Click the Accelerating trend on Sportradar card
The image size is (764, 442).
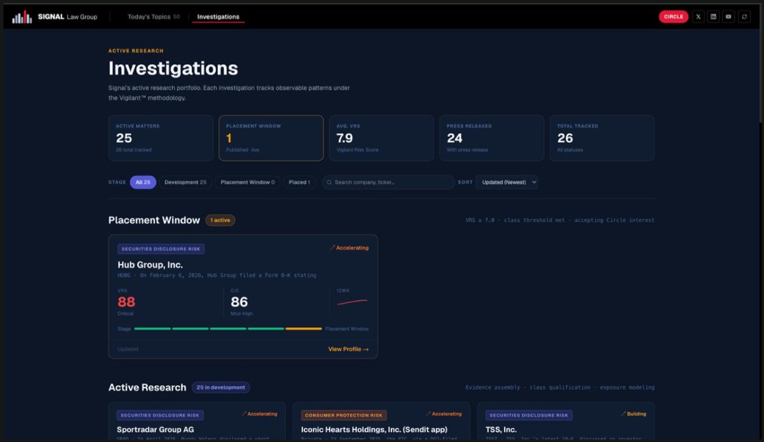(x=259, y=414)
